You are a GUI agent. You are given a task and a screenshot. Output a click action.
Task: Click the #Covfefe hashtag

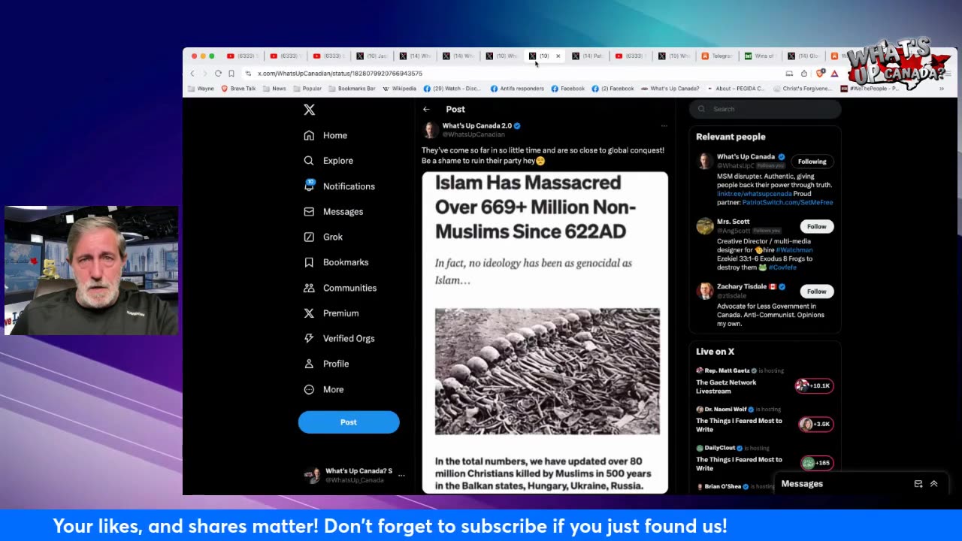(x=782, y=267)
